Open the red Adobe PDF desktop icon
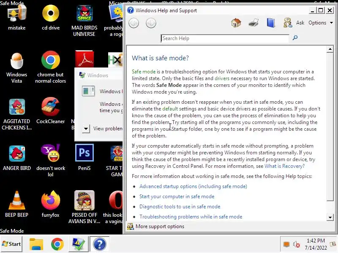 pos(84,59)
